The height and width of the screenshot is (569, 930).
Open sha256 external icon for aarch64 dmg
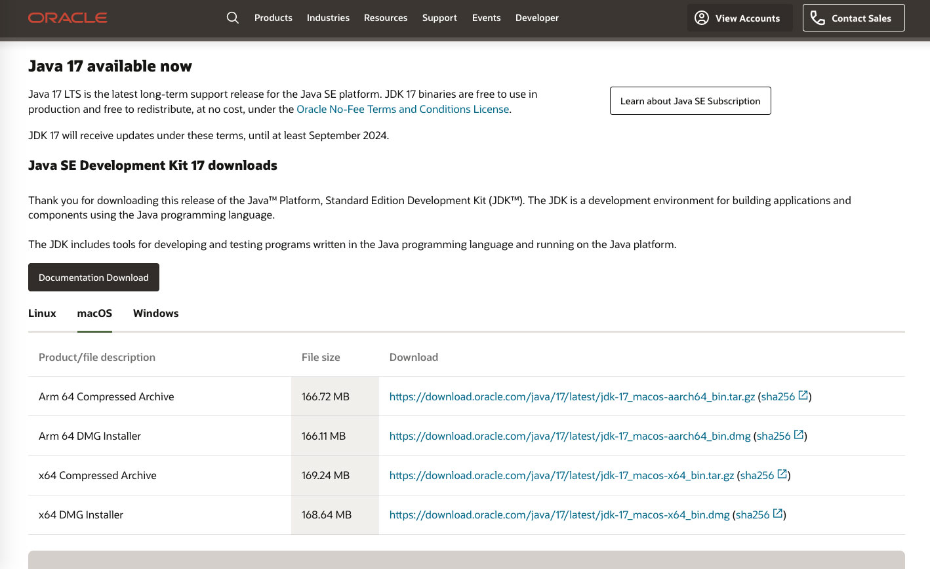pyautogui.click(x=799, y=435)
